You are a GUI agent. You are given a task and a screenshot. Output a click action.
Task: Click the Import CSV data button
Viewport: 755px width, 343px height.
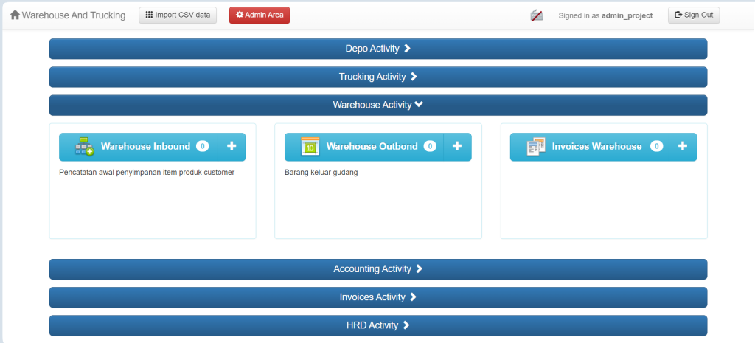pyautogui.click(x=178, y=15)
